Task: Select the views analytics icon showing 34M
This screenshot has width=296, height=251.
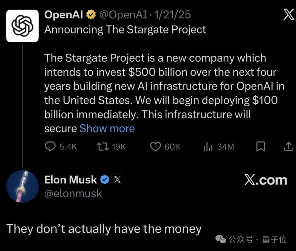Action: click(x=208, y=147)
